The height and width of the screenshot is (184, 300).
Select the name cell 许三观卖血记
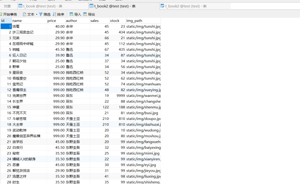[x=29, y=32]
